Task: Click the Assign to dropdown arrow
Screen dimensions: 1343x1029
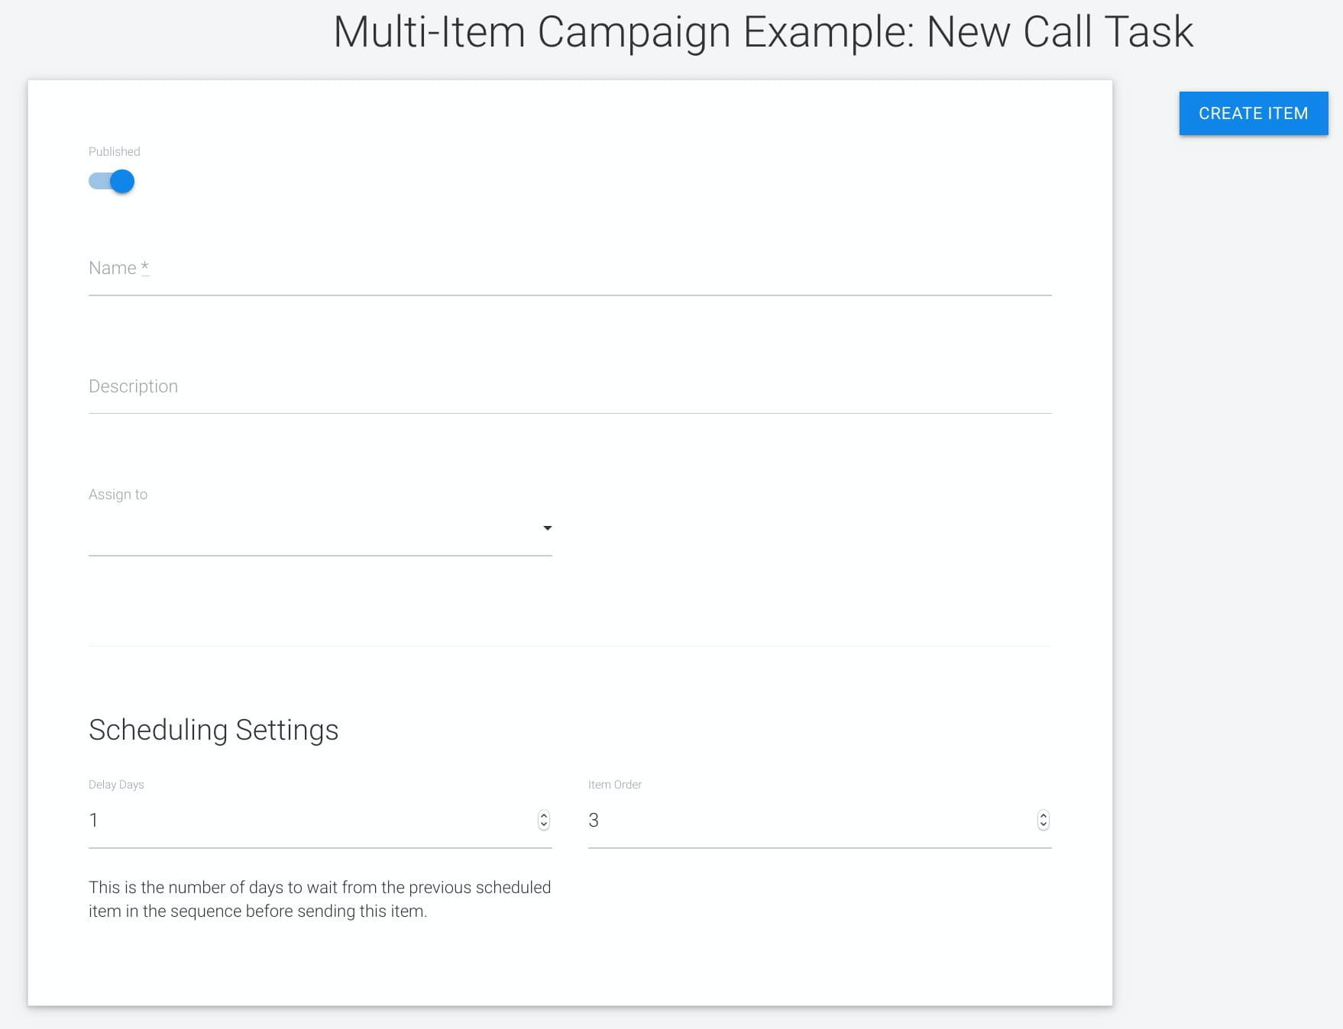Action: (x=547, y=527)
